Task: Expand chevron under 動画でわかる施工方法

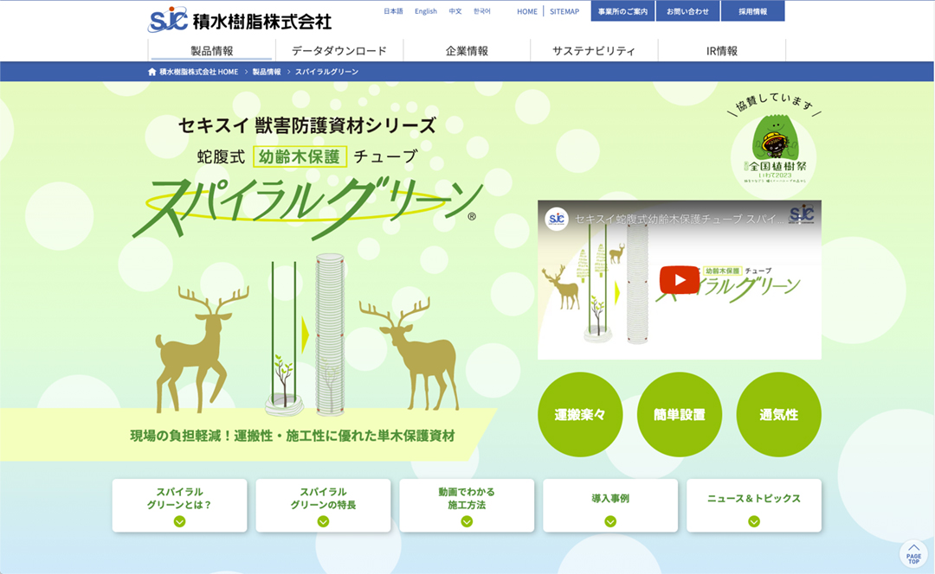Action: tap(467, 521)
